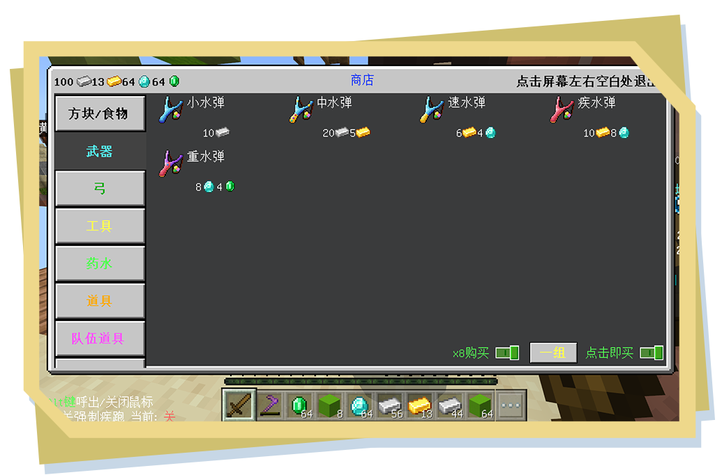
Task: Click the emerald currency icon in shop header
Action: coord(174,81)
